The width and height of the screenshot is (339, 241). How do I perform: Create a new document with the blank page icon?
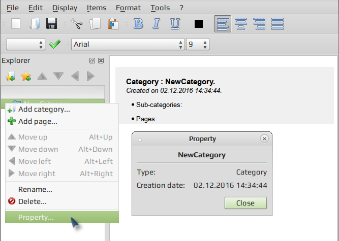click(16, 23)
